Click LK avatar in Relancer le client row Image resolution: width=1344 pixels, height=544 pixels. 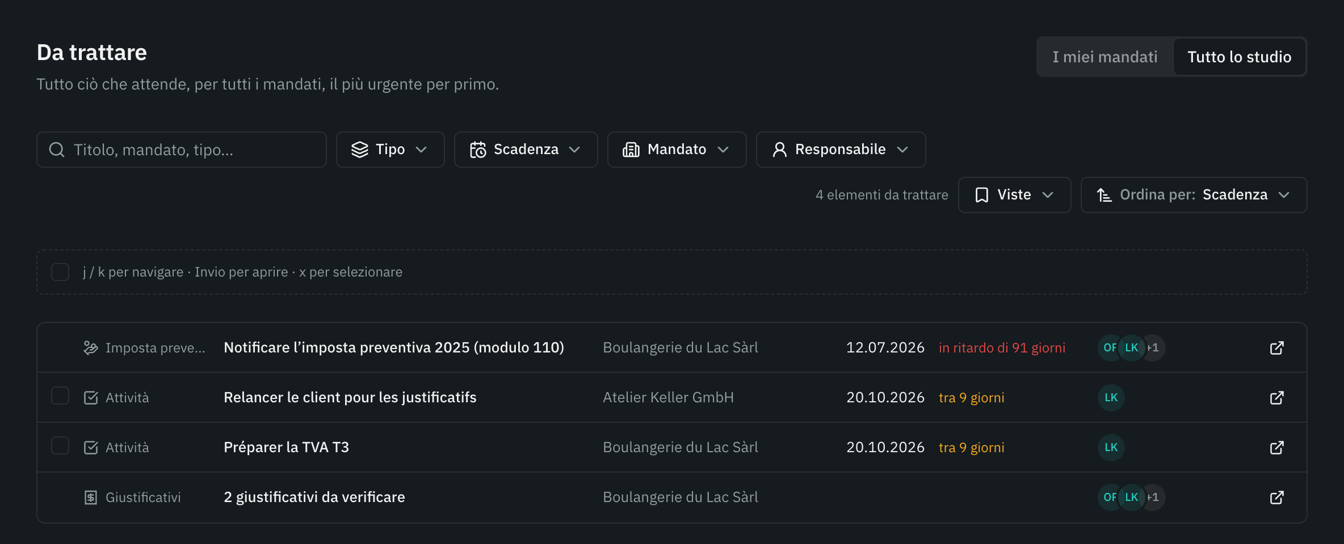coord(1111,398)
